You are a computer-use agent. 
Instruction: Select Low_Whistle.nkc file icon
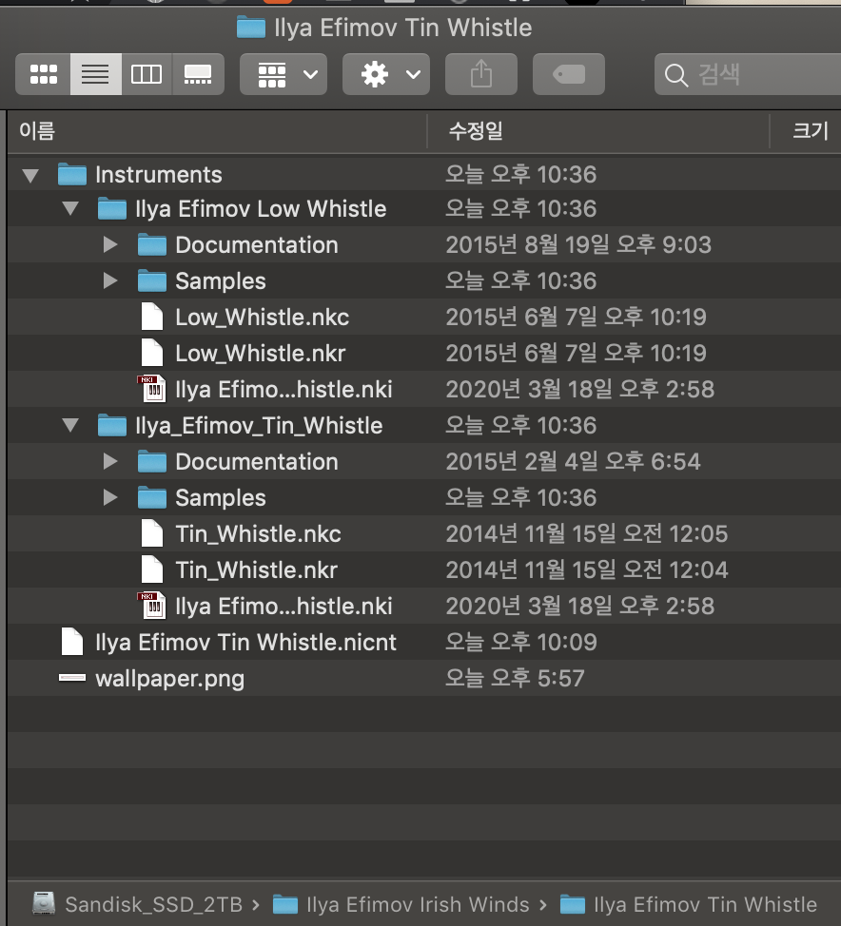click(152, 317)
